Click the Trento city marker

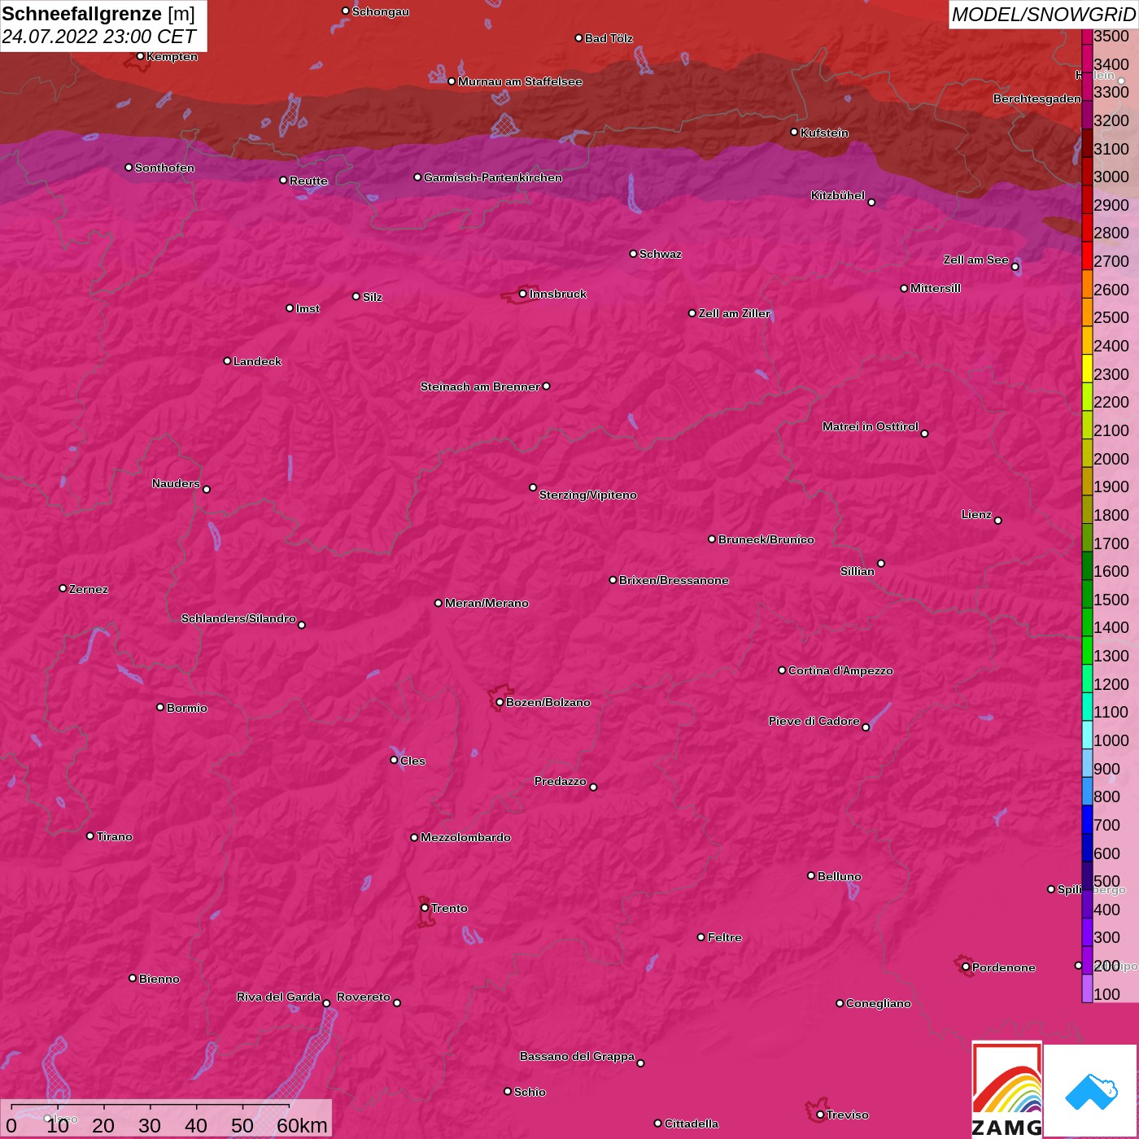(x=425, y=908)
